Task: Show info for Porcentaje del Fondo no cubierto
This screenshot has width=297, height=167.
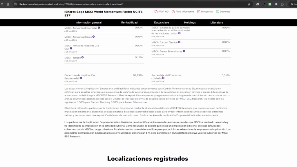Action: (163, 78)
